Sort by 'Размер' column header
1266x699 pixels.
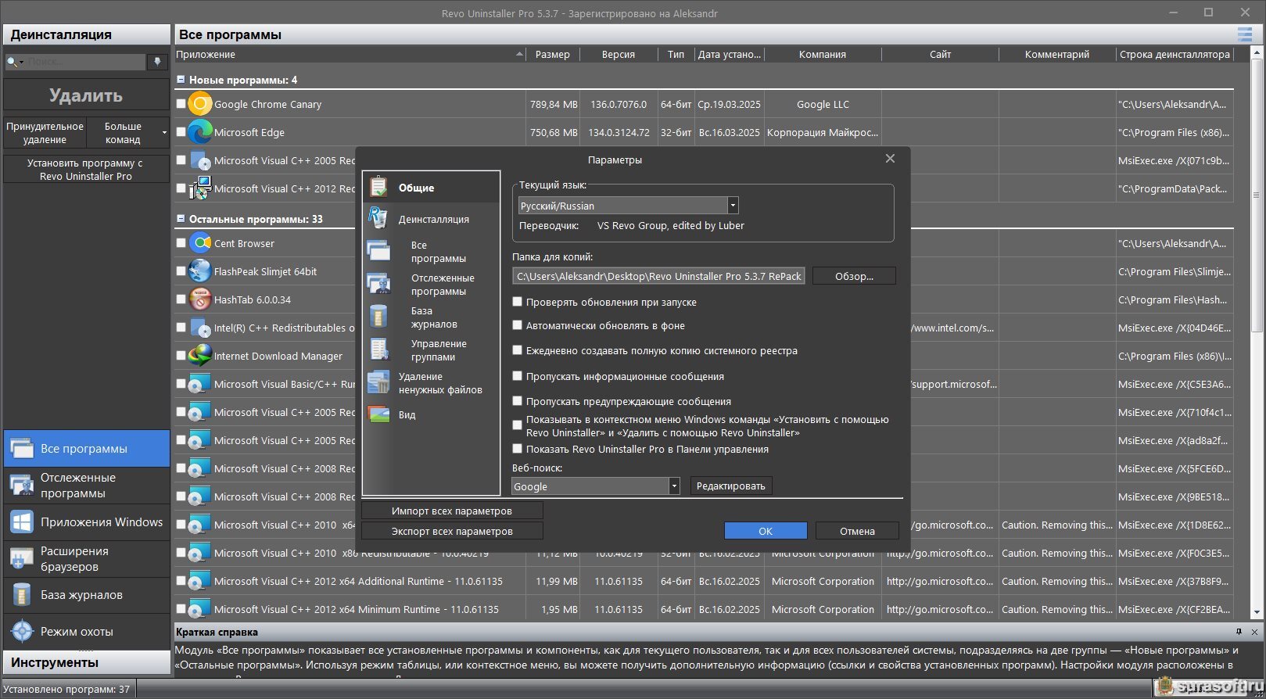tap(553, 54)
